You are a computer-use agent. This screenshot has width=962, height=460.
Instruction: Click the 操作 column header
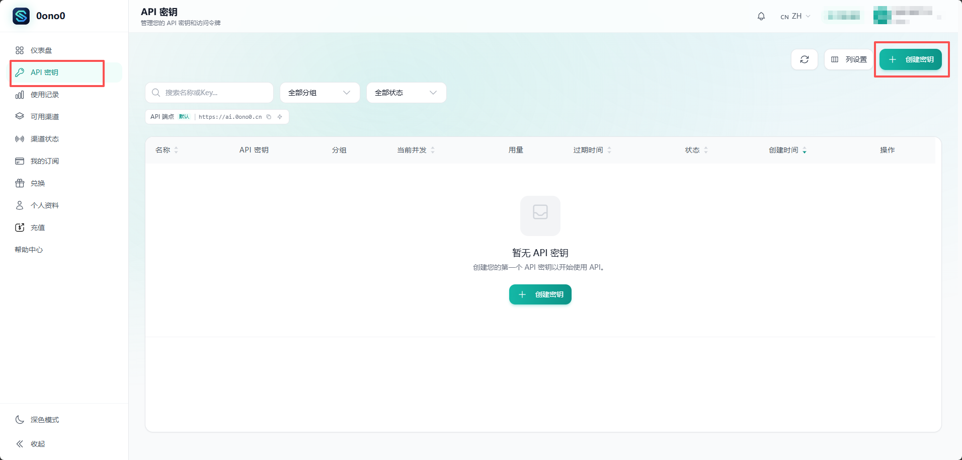[888, 150]
